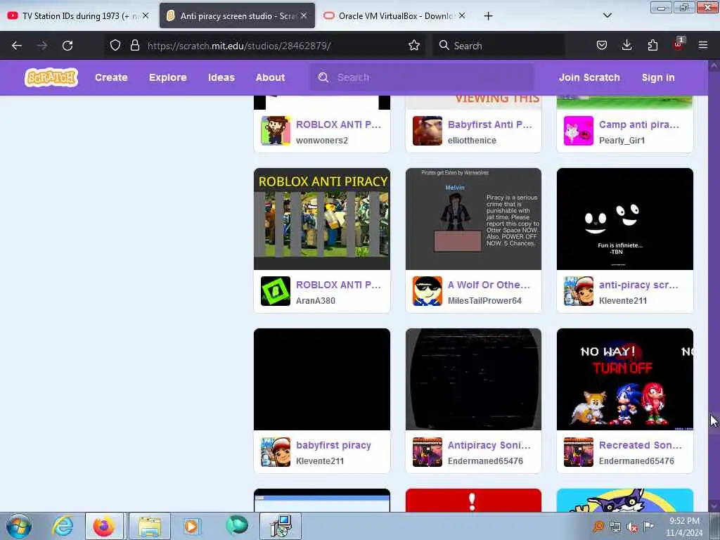Image resolution: width=720 pixels, height=540 pixels.
Task: Open Windows Explorer folder in taskbar
Action: tap(150, 526)
